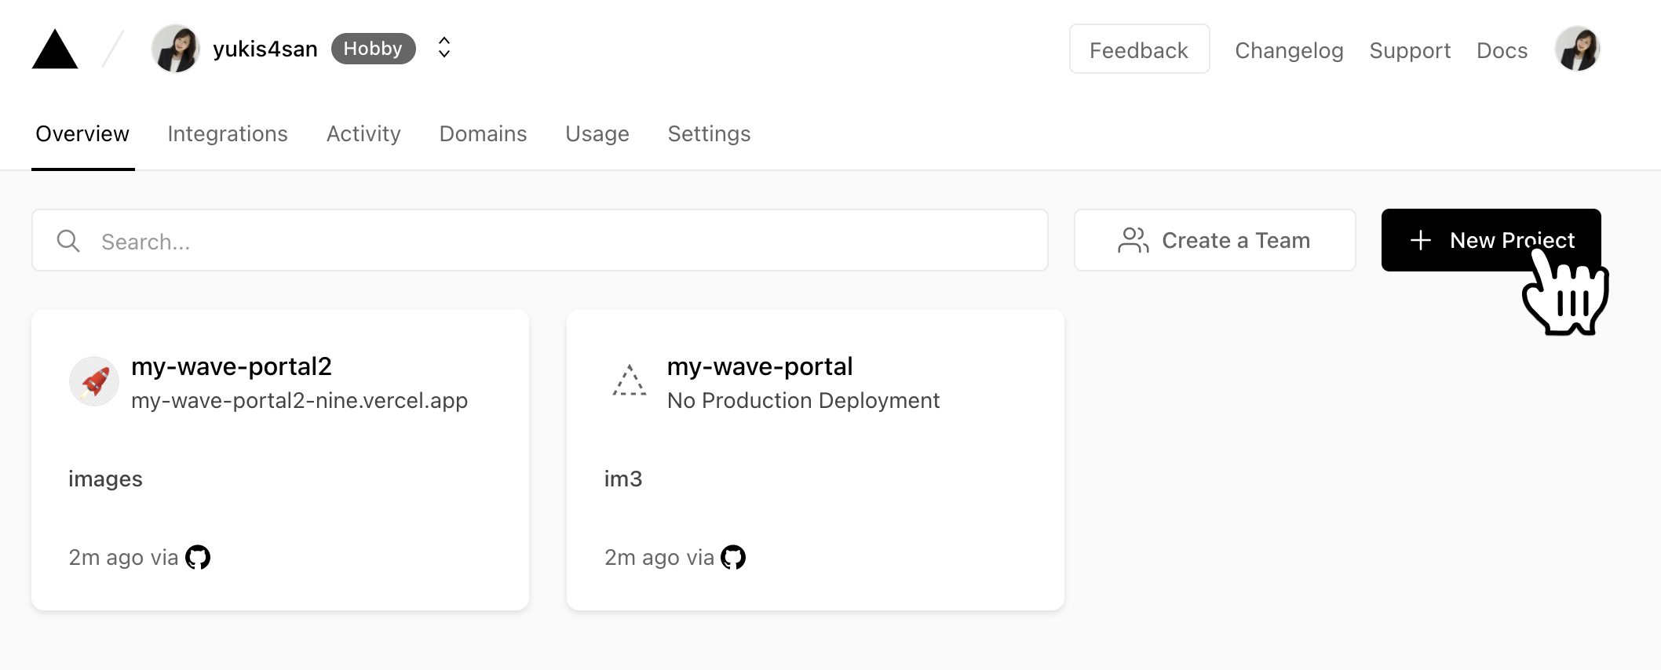This screenshot has height=670, width=1661.
Task: Click the Create a Team button
Action: click(1214, 240)
